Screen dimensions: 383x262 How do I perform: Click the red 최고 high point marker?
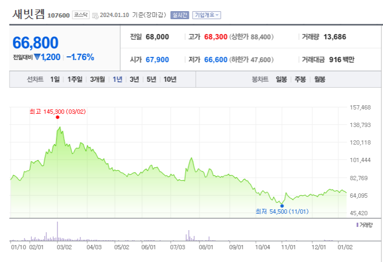point(57,117)
